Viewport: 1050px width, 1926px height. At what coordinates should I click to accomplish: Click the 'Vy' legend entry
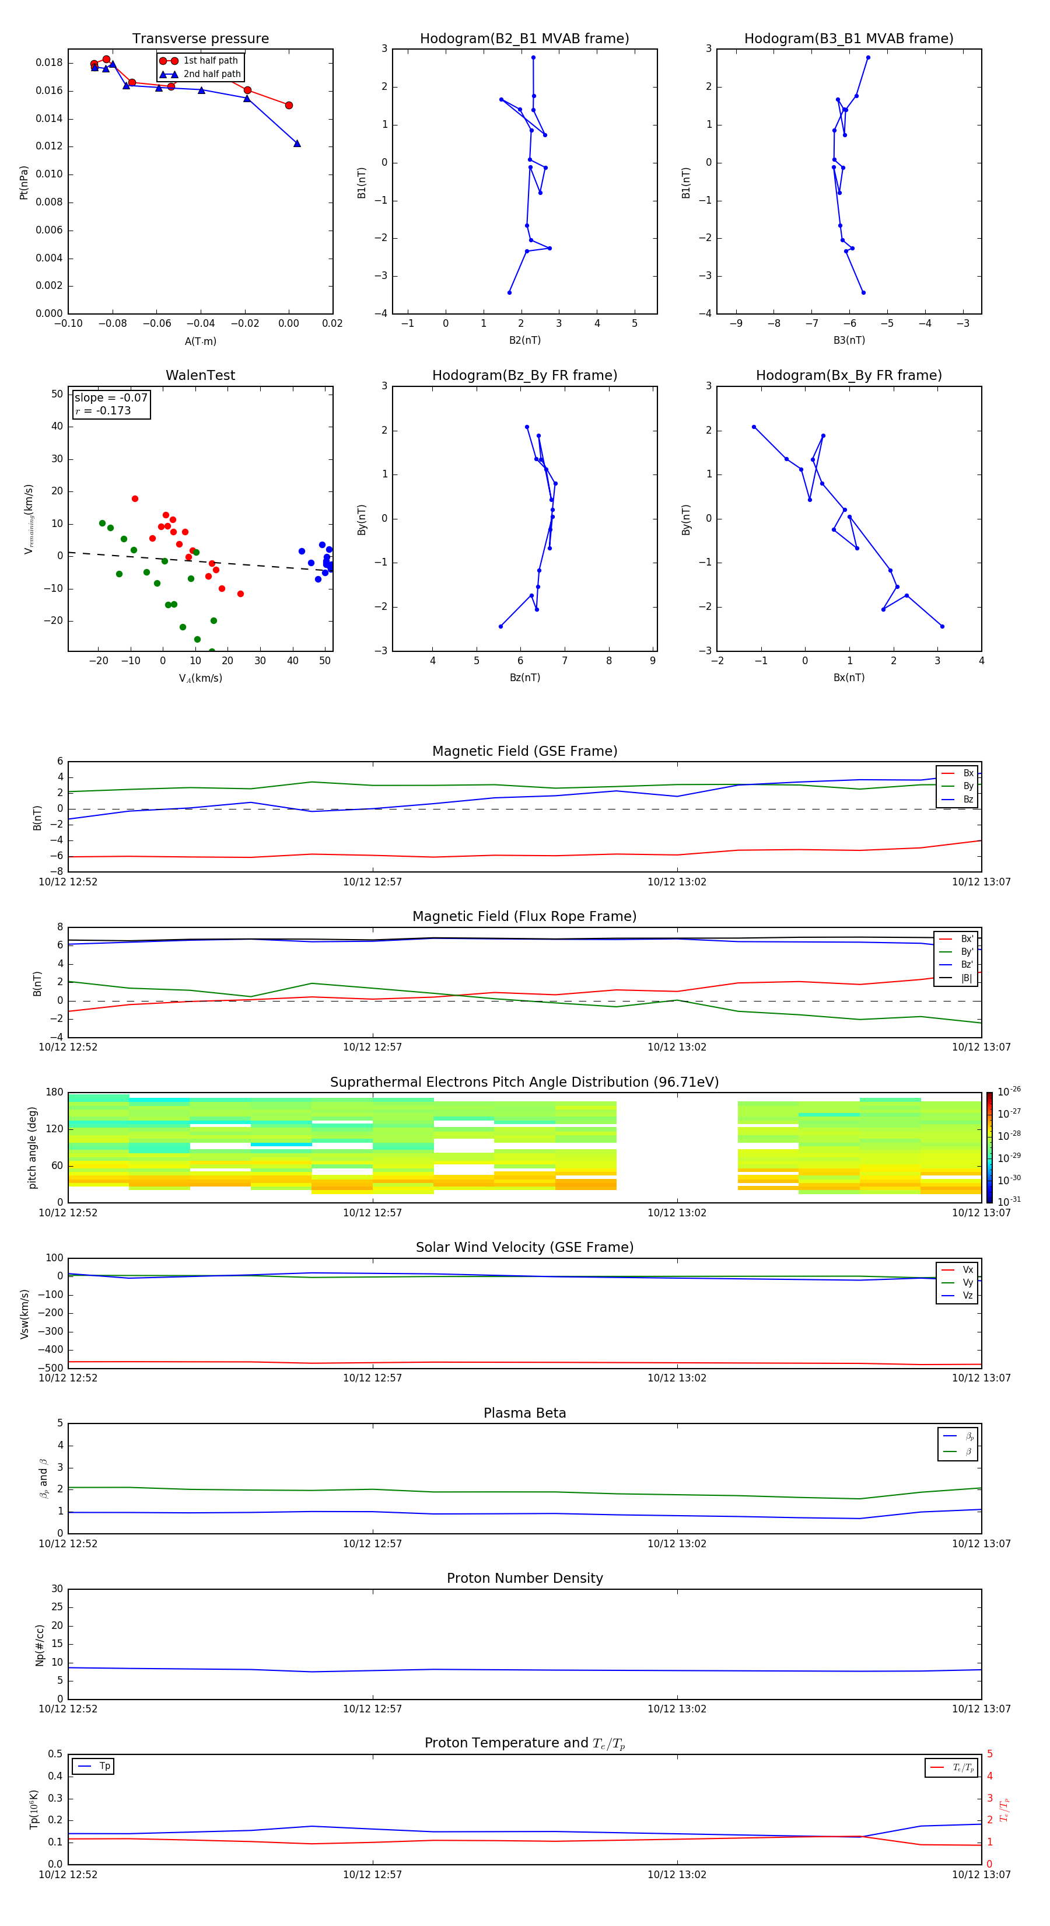tap(957, 1283)
